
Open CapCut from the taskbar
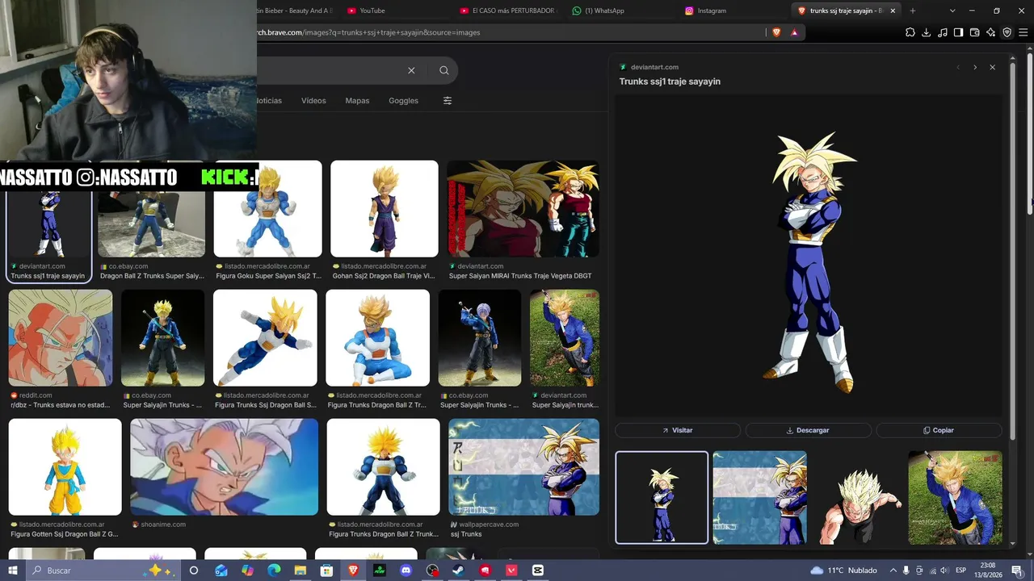537,571
